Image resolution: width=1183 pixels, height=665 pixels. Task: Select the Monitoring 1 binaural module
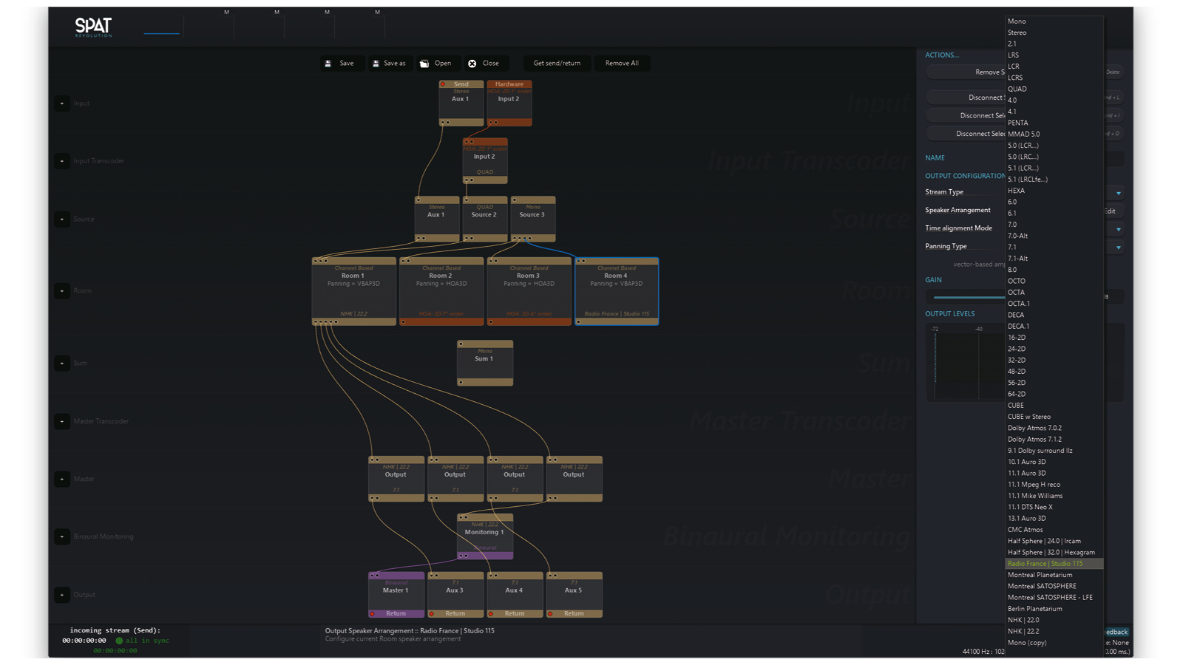[x=485, y=536]
